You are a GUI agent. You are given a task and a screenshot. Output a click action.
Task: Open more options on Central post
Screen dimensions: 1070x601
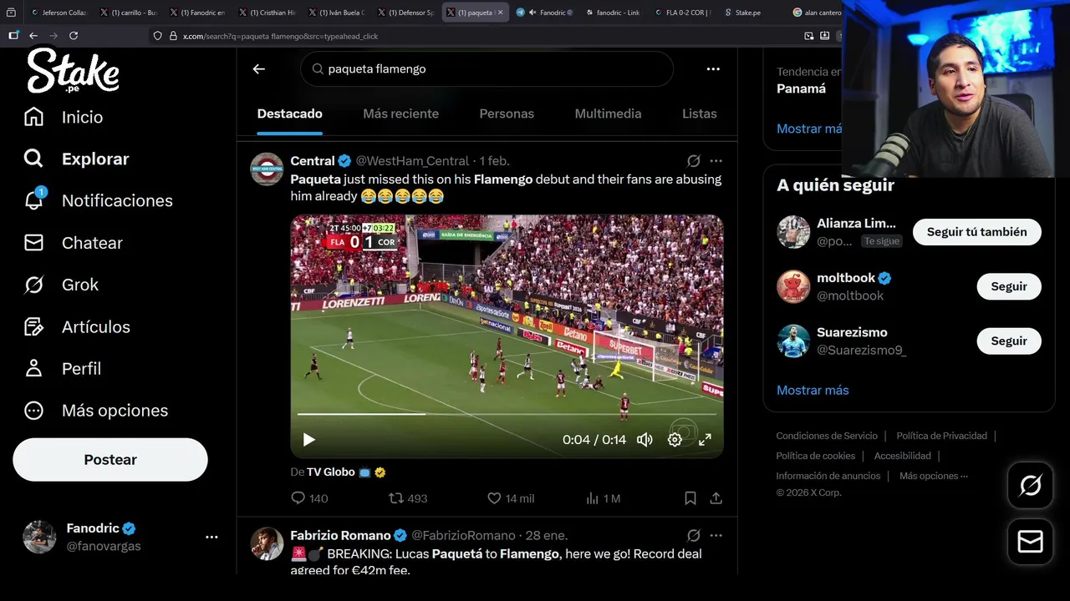pyautogui.click(x=716, y=160)
